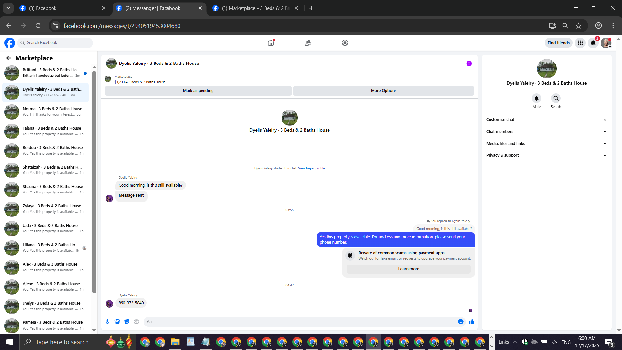The height and width of the screenshot is (350, 622).
Task: Click the voice clip microphone icon
Action: point(107,321)
